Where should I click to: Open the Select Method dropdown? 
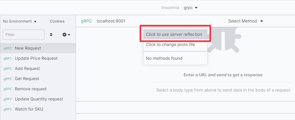pyautogui.click(x=245, y=21)
